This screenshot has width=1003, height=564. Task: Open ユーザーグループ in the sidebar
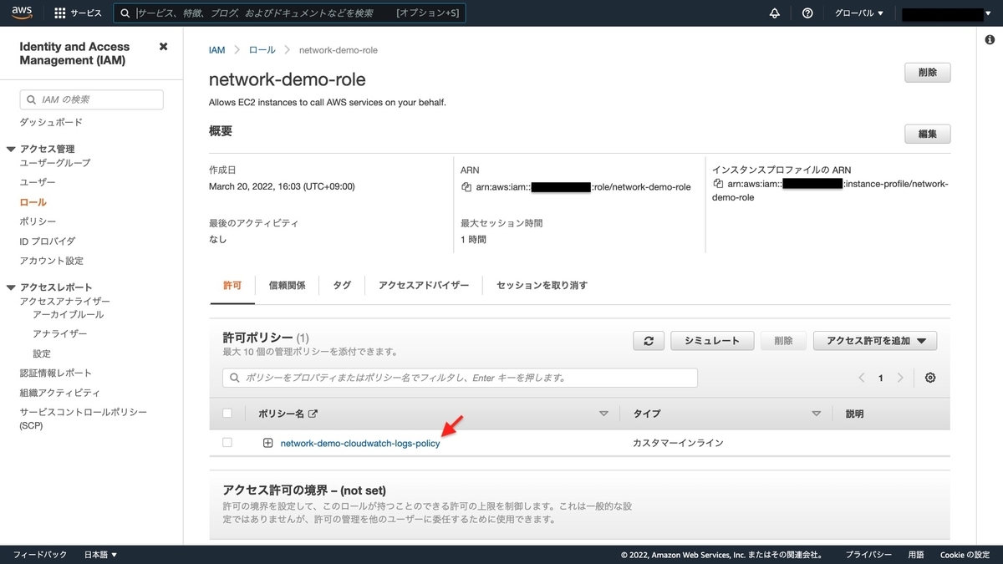pyautogui.click(x=55, y=162)
